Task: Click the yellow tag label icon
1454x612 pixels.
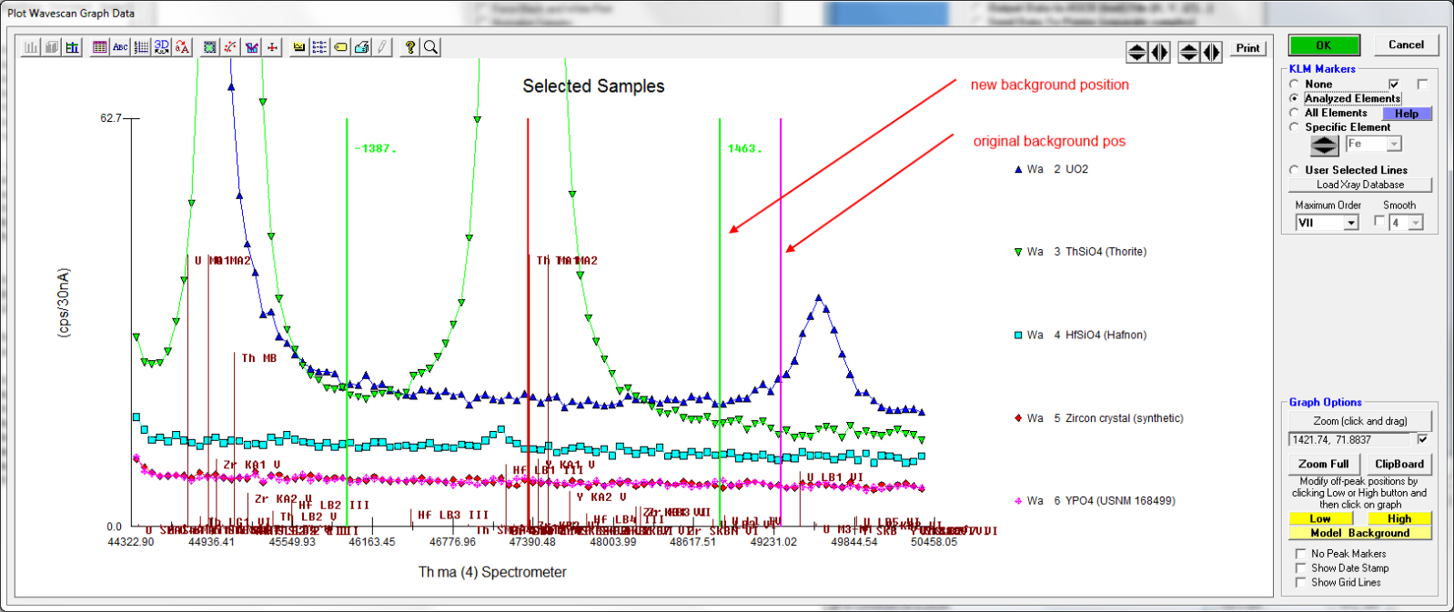Action: coord(340,47)
